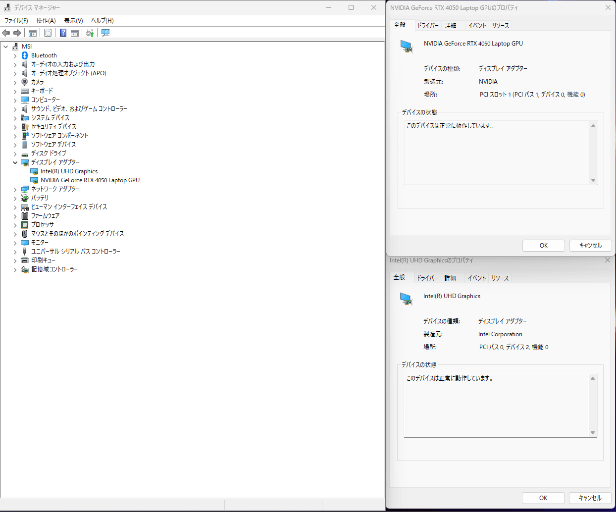Click the NVIDIA GeForce RTX 4050 adapter icon
Screen dimensions: 616x512
click(x=34, y=180)
